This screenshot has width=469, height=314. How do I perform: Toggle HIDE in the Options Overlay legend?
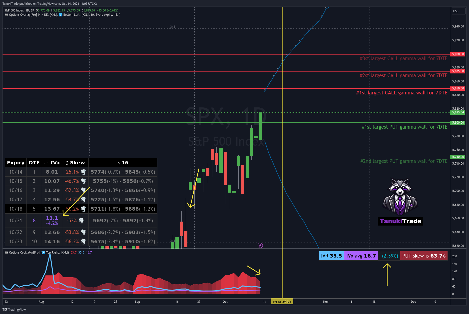click(x=44, y=15)
